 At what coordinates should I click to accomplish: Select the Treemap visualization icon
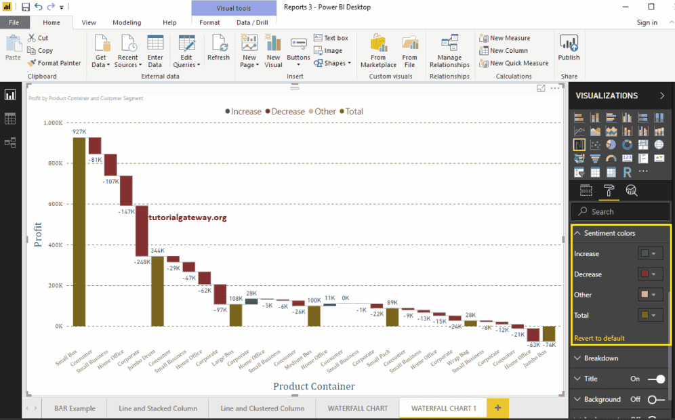tap(642, 144)
